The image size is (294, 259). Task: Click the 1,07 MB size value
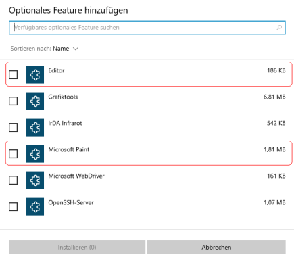274,202
